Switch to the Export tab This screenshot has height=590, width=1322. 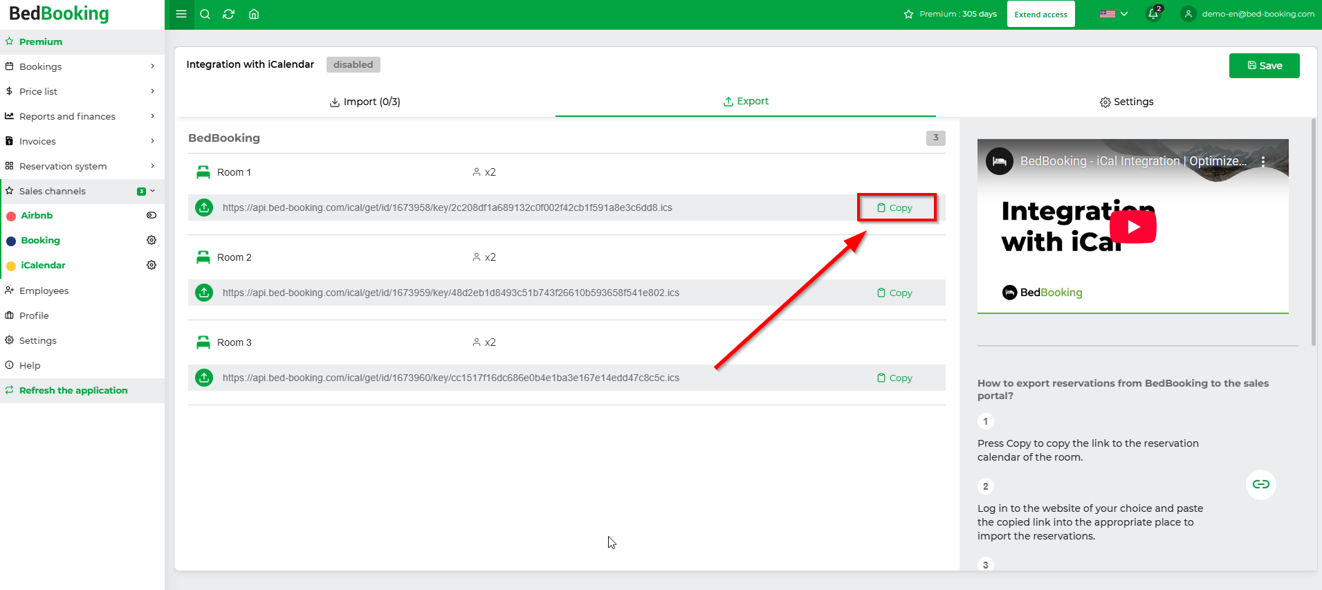746,101
